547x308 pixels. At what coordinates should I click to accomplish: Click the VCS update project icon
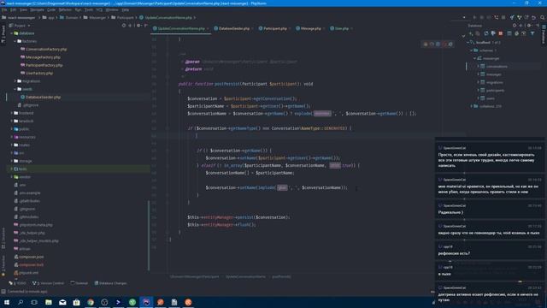(x=512, y=17)
